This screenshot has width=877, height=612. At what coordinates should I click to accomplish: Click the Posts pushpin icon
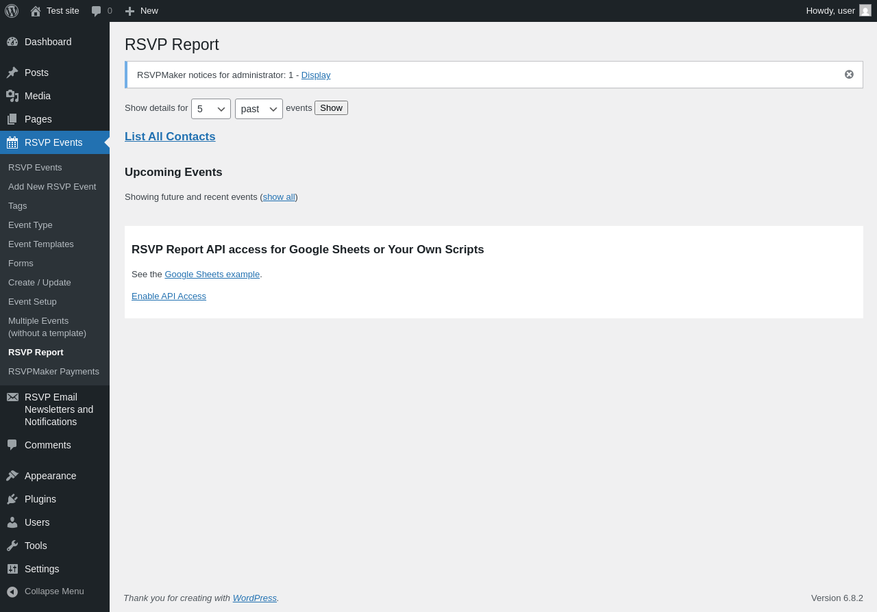tap(12, 73)
